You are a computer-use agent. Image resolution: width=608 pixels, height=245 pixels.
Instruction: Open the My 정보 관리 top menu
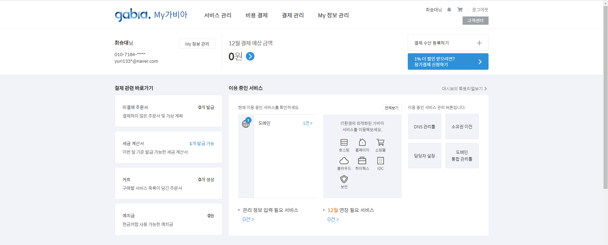[333, 15]
